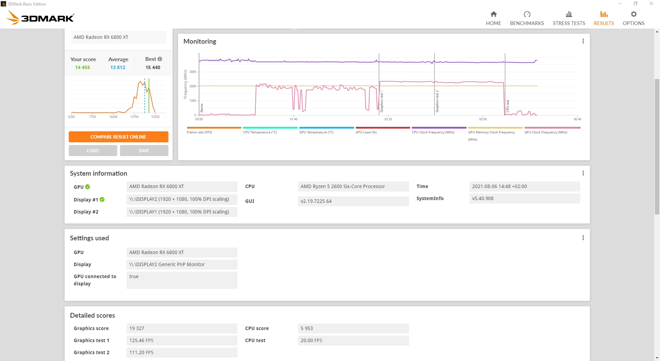Click the Demo marker on monitoring chart
The image size is (660, 361).
click(x=202, y=108)
